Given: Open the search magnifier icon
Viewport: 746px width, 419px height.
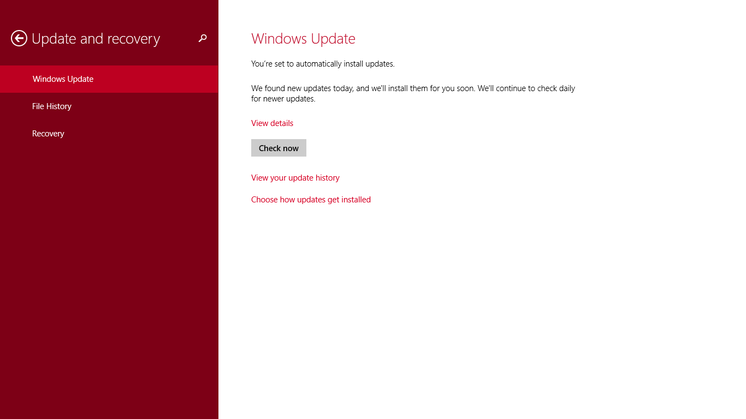Looking at the screenshot, I should click(x=203, y=38).
